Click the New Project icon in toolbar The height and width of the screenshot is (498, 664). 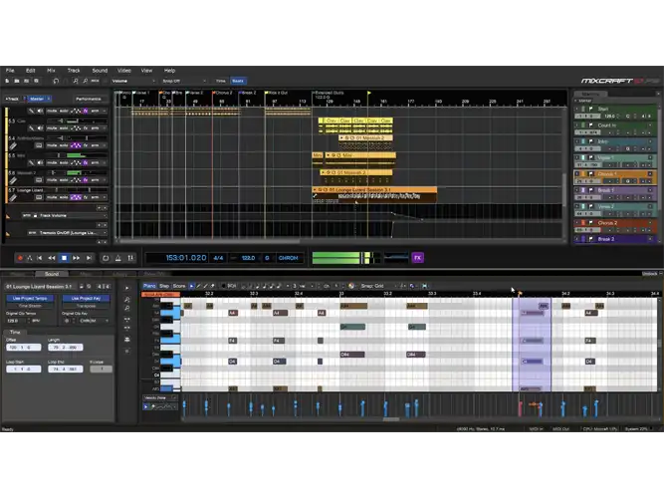pos(7,81)
